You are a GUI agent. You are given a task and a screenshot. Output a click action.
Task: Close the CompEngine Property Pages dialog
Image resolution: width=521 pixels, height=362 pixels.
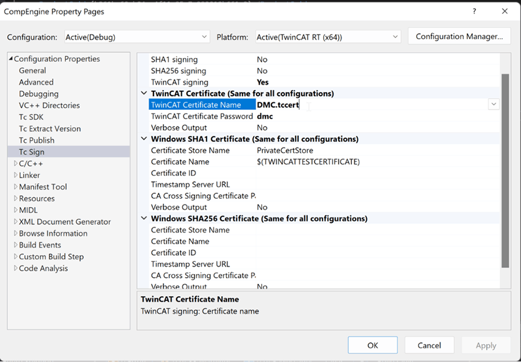point(505,12)
